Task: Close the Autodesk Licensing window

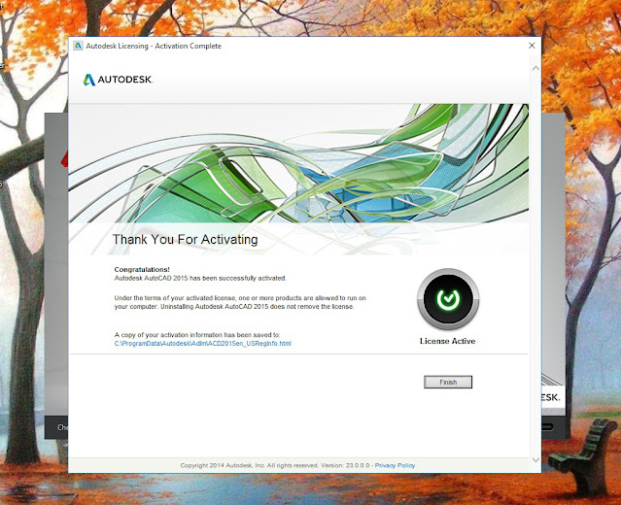Action: click(532, 46)
